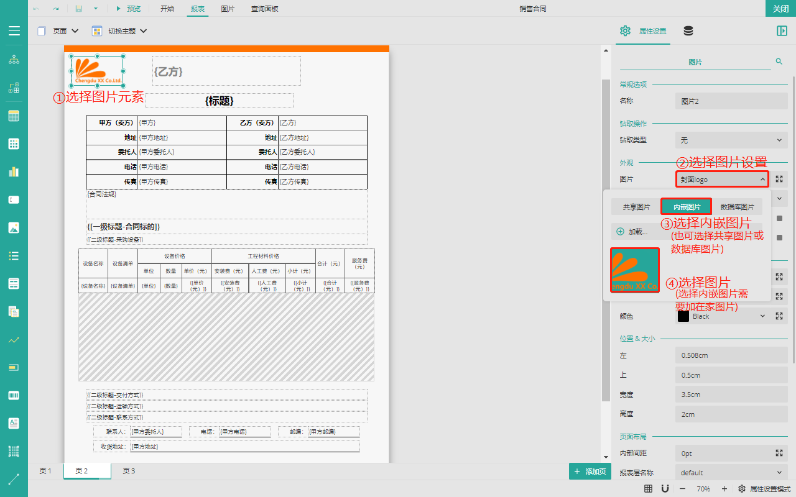Switch to the 开始 menu tab
Viewport: 796px width, 497px height.
pyautogui.click(x=167, y=9)
